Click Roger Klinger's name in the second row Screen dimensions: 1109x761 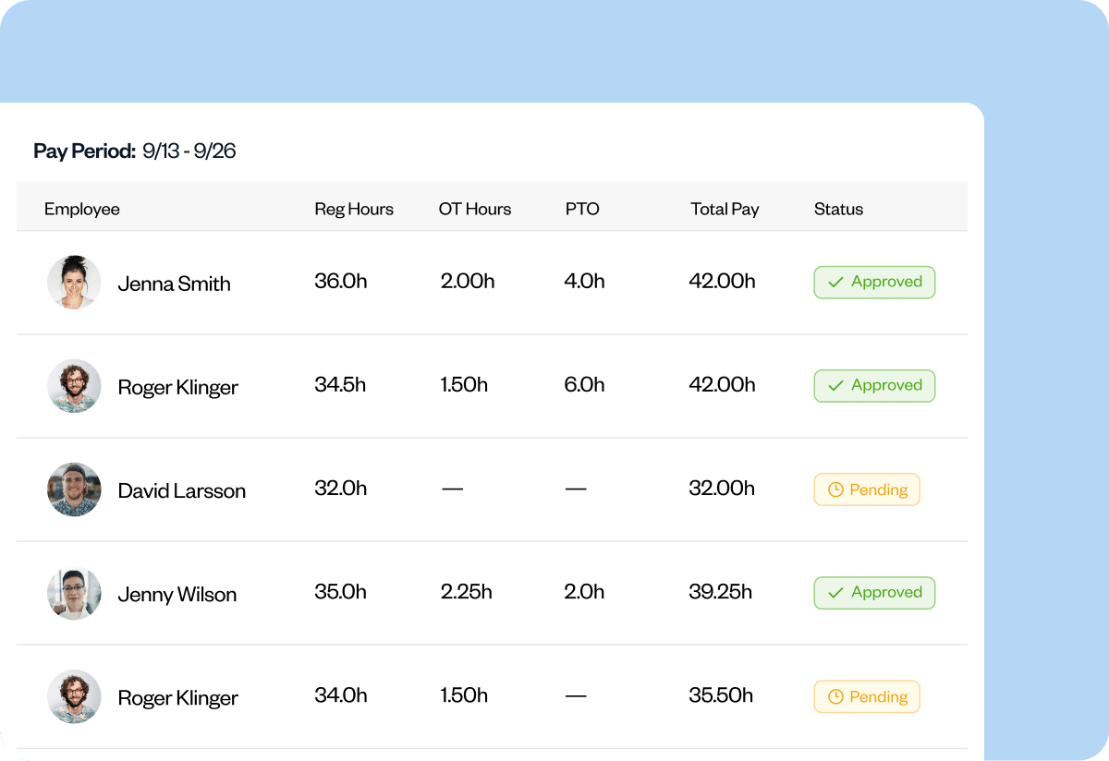pyautogui.click(x=177, y=387)
